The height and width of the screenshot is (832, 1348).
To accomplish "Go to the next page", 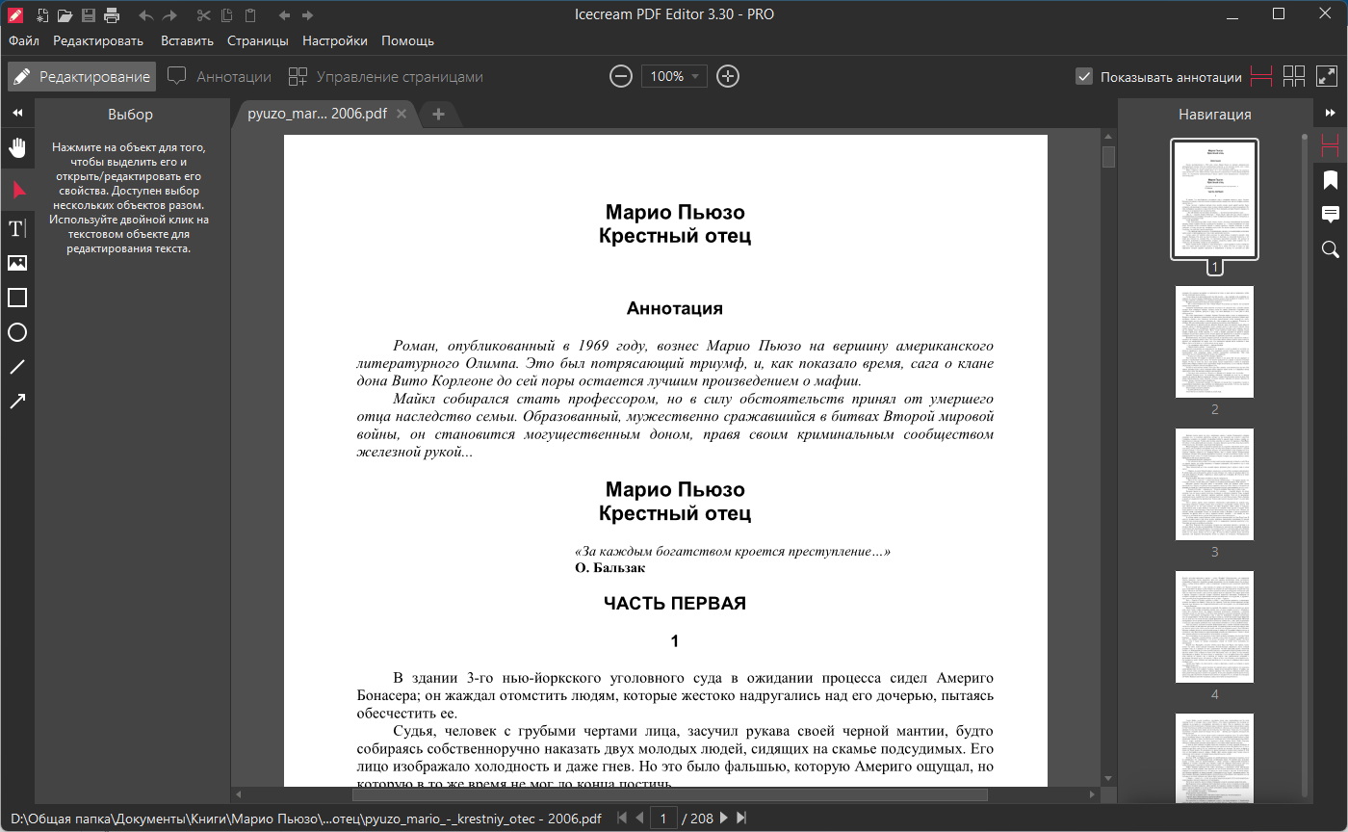I will coord(724,819).
